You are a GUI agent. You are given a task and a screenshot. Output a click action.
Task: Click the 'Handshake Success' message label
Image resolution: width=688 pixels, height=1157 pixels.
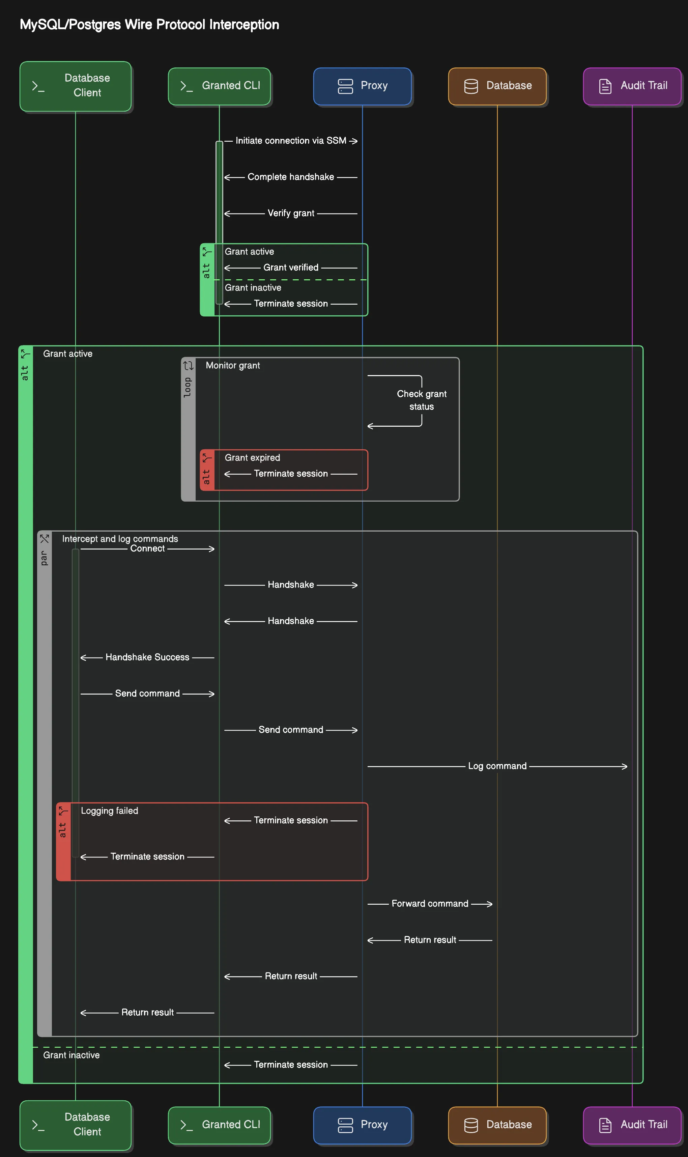click(x=147, y=657)
